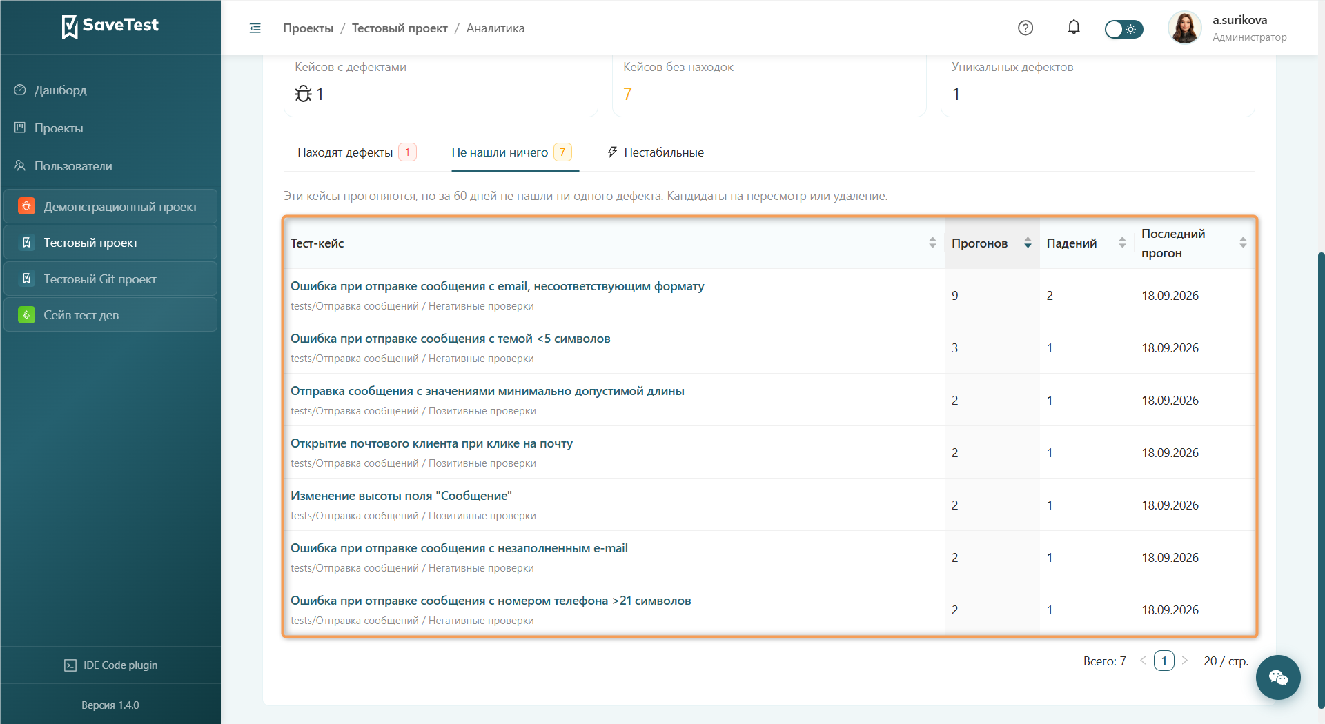The height and width of the screenshot is (724, 1325).
Task: Switch to Не нашли ничего tab
Action: (511, 152)
